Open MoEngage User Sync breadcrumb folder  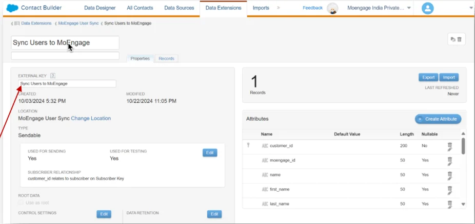[x=78, y=23]
